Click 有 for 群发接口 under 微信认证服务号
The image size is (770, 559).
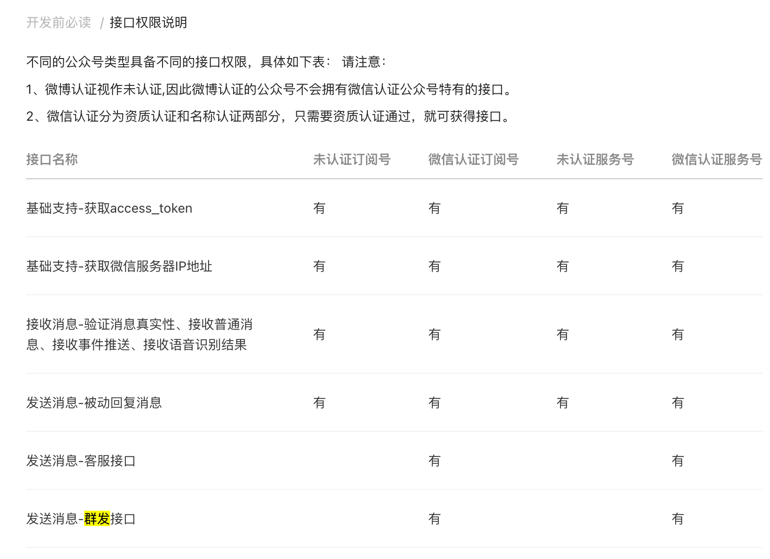tap(678, 519)
